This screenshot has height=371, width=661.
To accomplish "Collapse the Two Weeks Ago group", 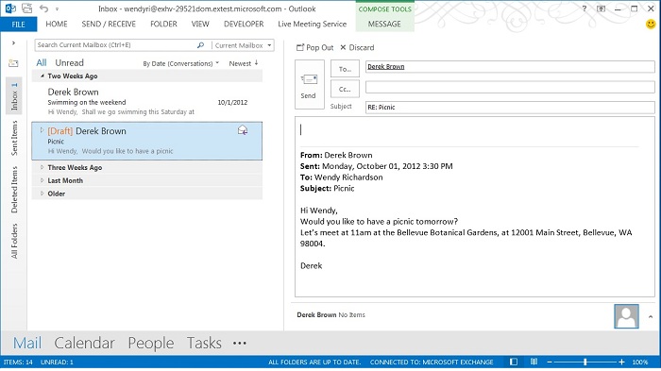I will tap(42, 76).
